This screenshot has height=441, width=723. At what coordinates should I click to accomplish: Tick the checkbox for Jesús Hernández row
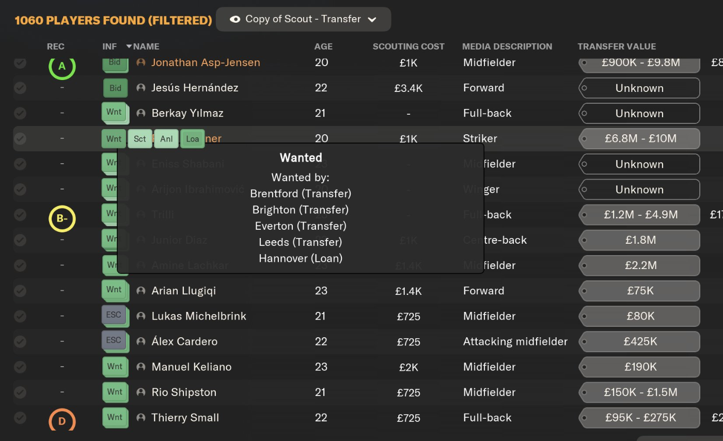point(20,88)
